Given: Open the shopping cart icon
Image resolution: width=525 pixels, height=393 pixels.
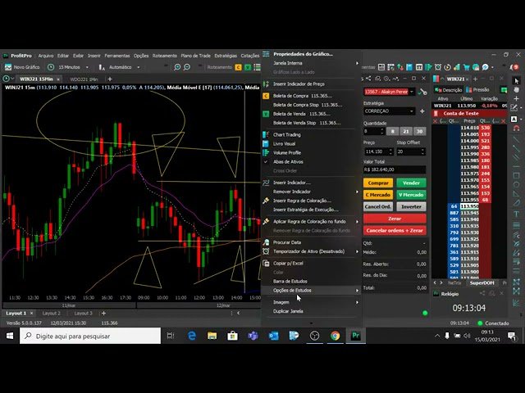Looking at the screenshot, I should pos(467,67).
